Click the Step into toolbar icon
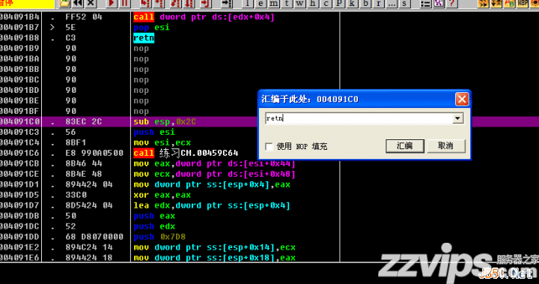539x284 pixels. pos(145,4)
